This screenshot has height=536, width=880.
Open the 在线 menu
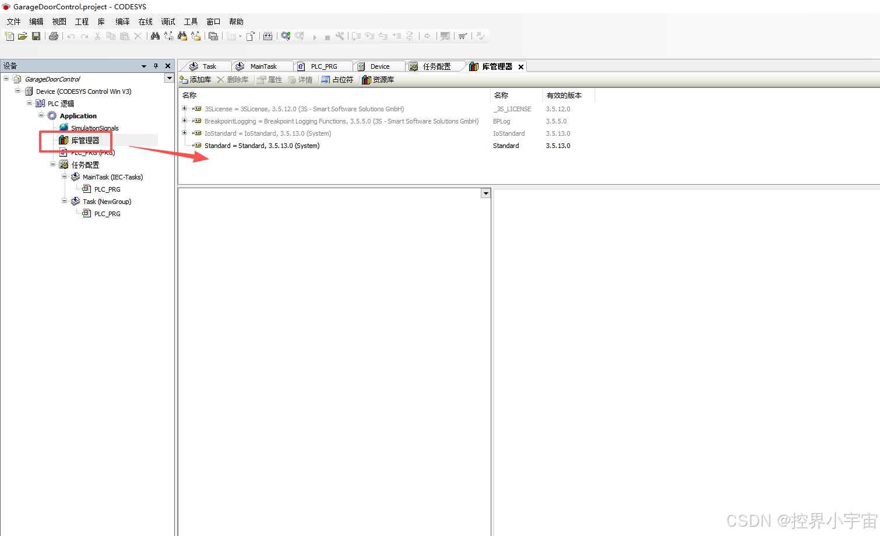(x=146, y=22)
